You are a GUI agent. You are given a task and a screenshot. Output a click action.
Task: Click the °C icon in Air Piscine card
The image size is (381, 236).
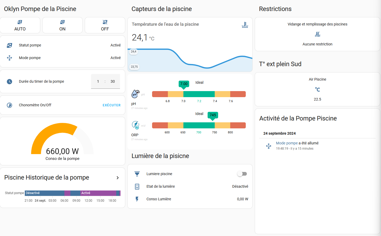pyautogui.click(x=318, y=89)
